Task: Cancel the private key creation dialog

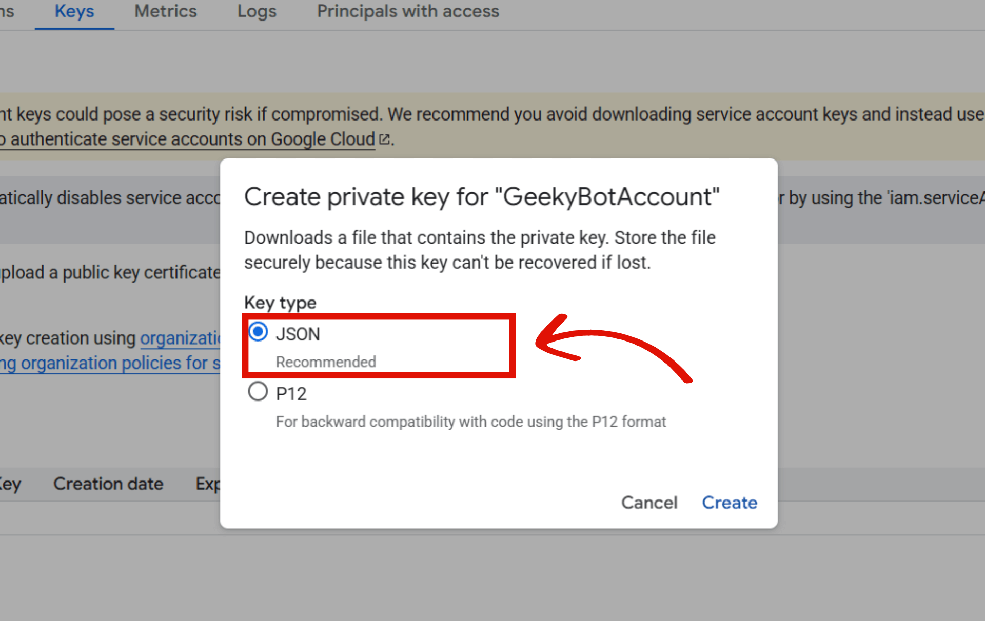Action: click(649, 503)
